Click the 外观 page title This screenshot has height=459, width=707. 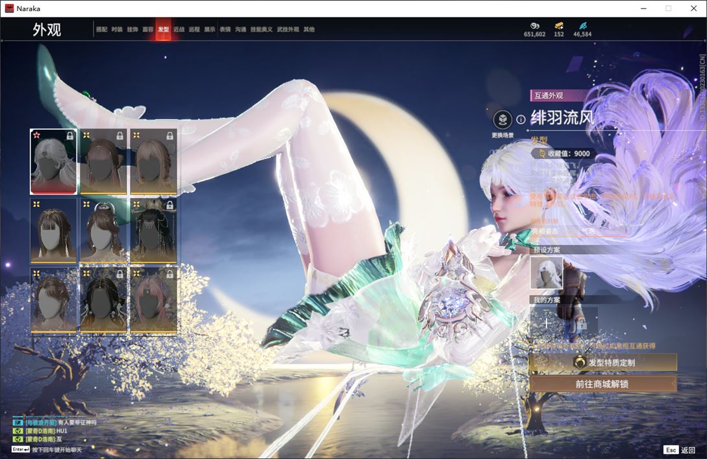coord(47,30)
